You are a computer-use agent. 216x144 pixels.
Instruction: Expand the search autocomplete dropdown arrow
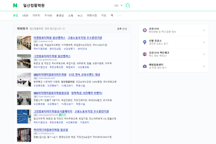122,6
